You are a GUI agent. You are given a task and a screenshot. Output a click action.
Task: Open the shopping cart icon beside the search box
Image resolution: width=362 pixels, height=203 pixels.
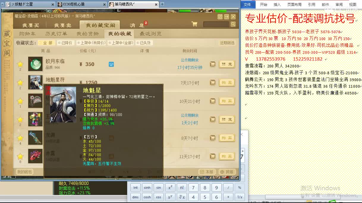click(x=194, y=24)
